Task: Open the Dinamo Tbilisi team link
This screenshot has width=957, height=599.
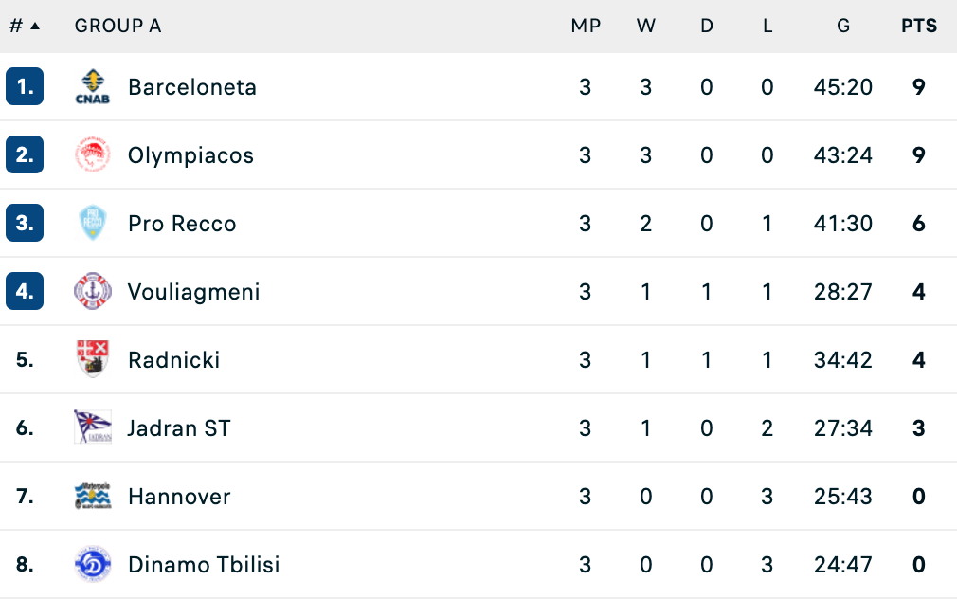Action: (204, 565)
